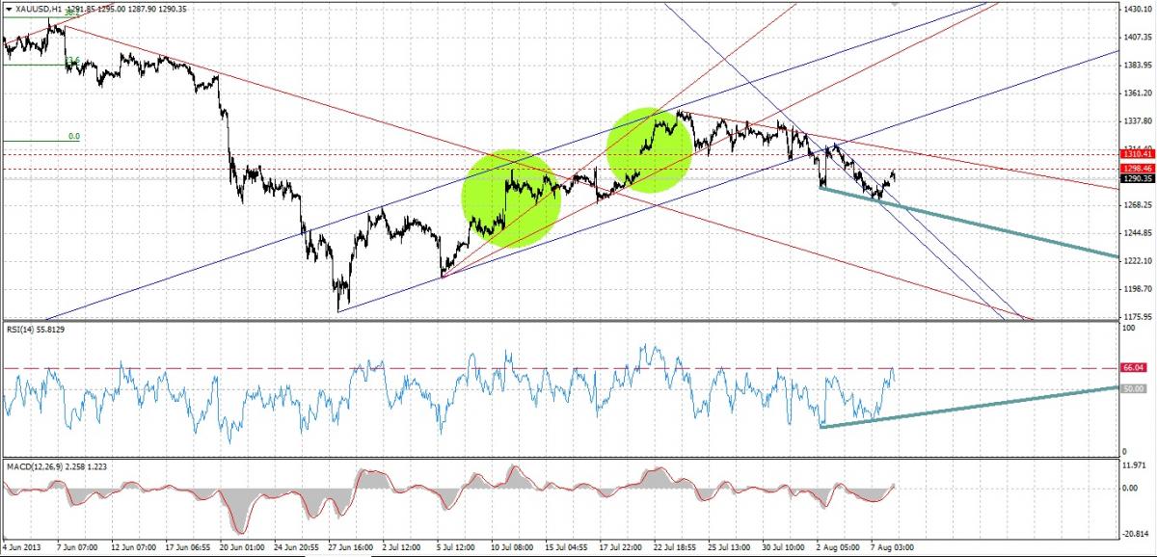Select the left green highlight circle
Image resolution: width=1157 pixels, height=557 pixels.
[x=512, y=199]
